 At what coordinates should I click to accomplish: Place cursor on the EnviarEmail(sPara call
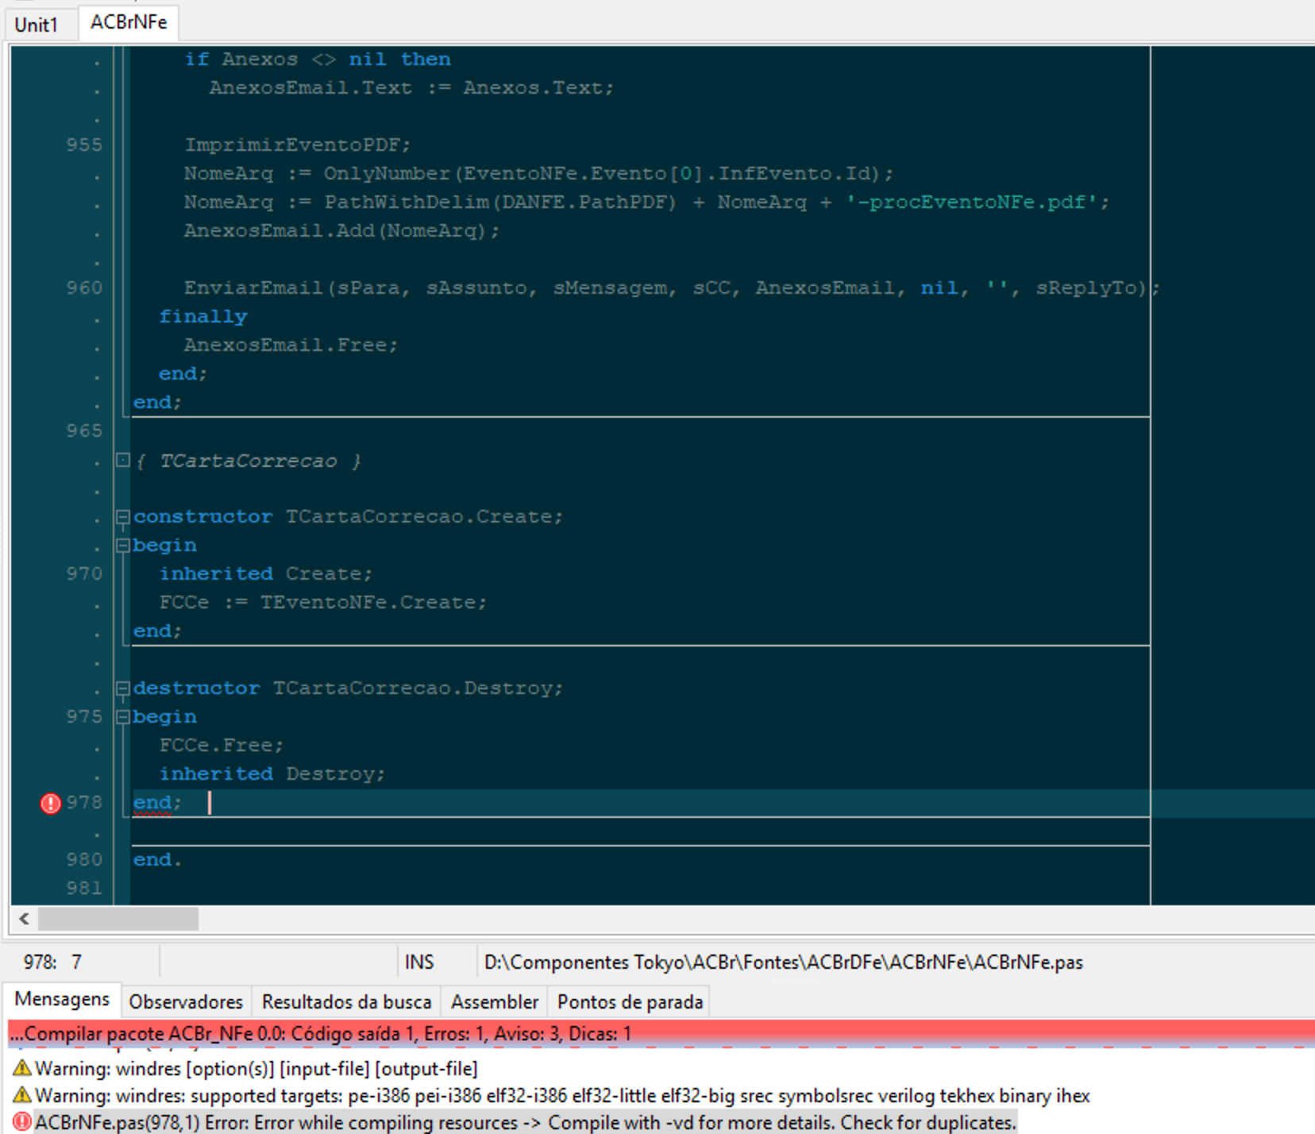pyautogui.click(x=672, y=288)
